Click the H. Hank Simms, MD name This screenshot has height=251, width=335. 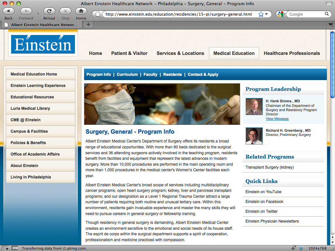[283, 101]
